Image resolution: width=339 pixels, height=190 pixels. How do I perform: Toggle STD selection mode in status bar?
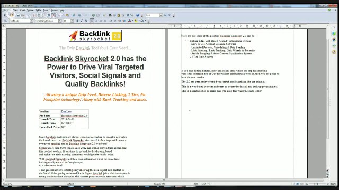203,184
